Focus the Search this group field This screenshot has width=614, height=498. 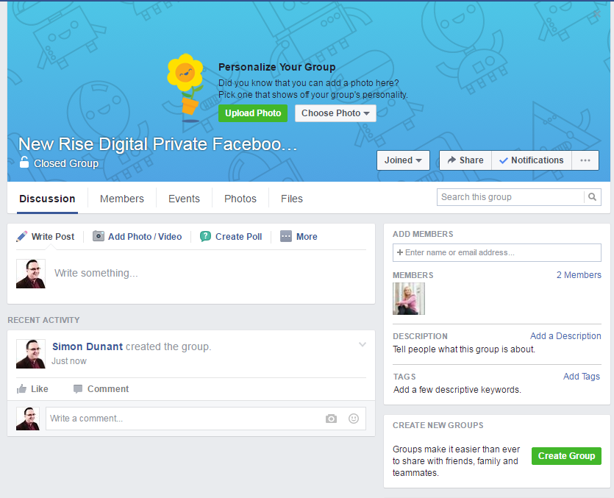coord(510,197)
